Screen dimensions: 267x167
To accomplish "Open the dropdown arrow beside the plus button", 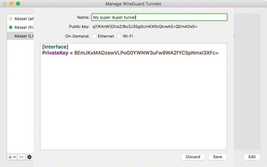I will pos(15,157).
